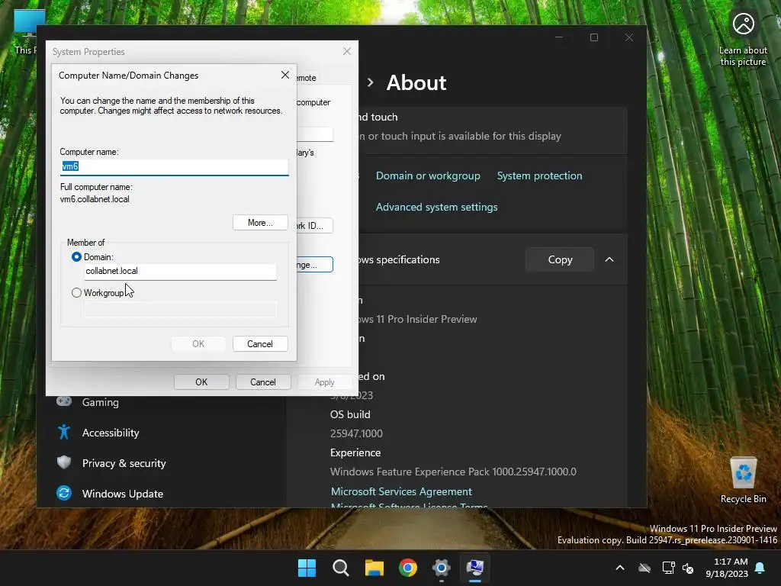The width and height of the screenshot is (781, 586).
Task: Click the Settings window maximize button
Action: pyautogui.click(x=593, y=38)
